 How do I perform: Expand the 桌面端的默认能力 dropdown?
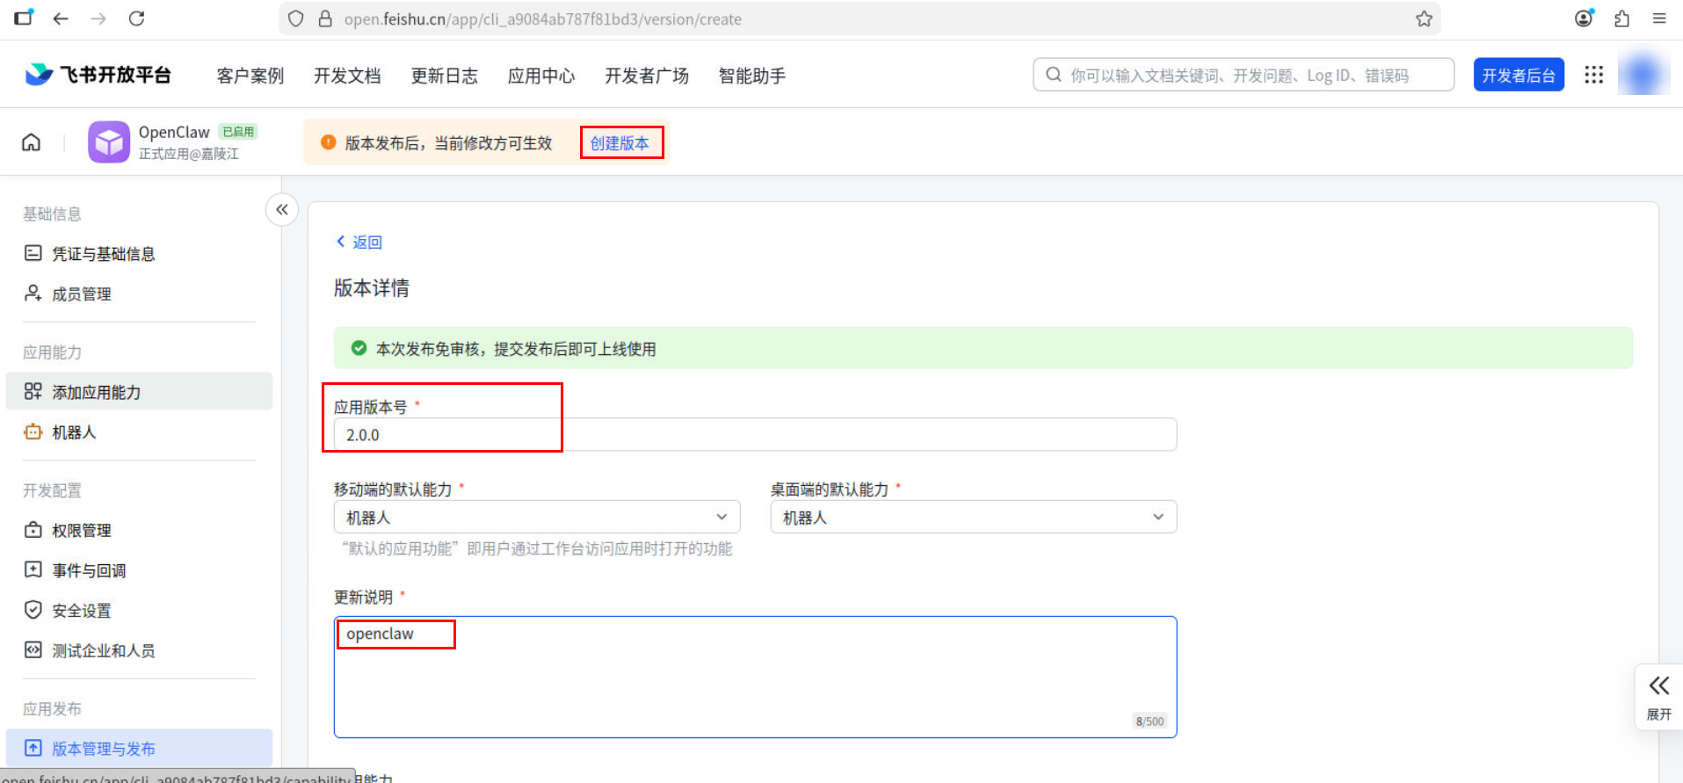click(974, 517)
